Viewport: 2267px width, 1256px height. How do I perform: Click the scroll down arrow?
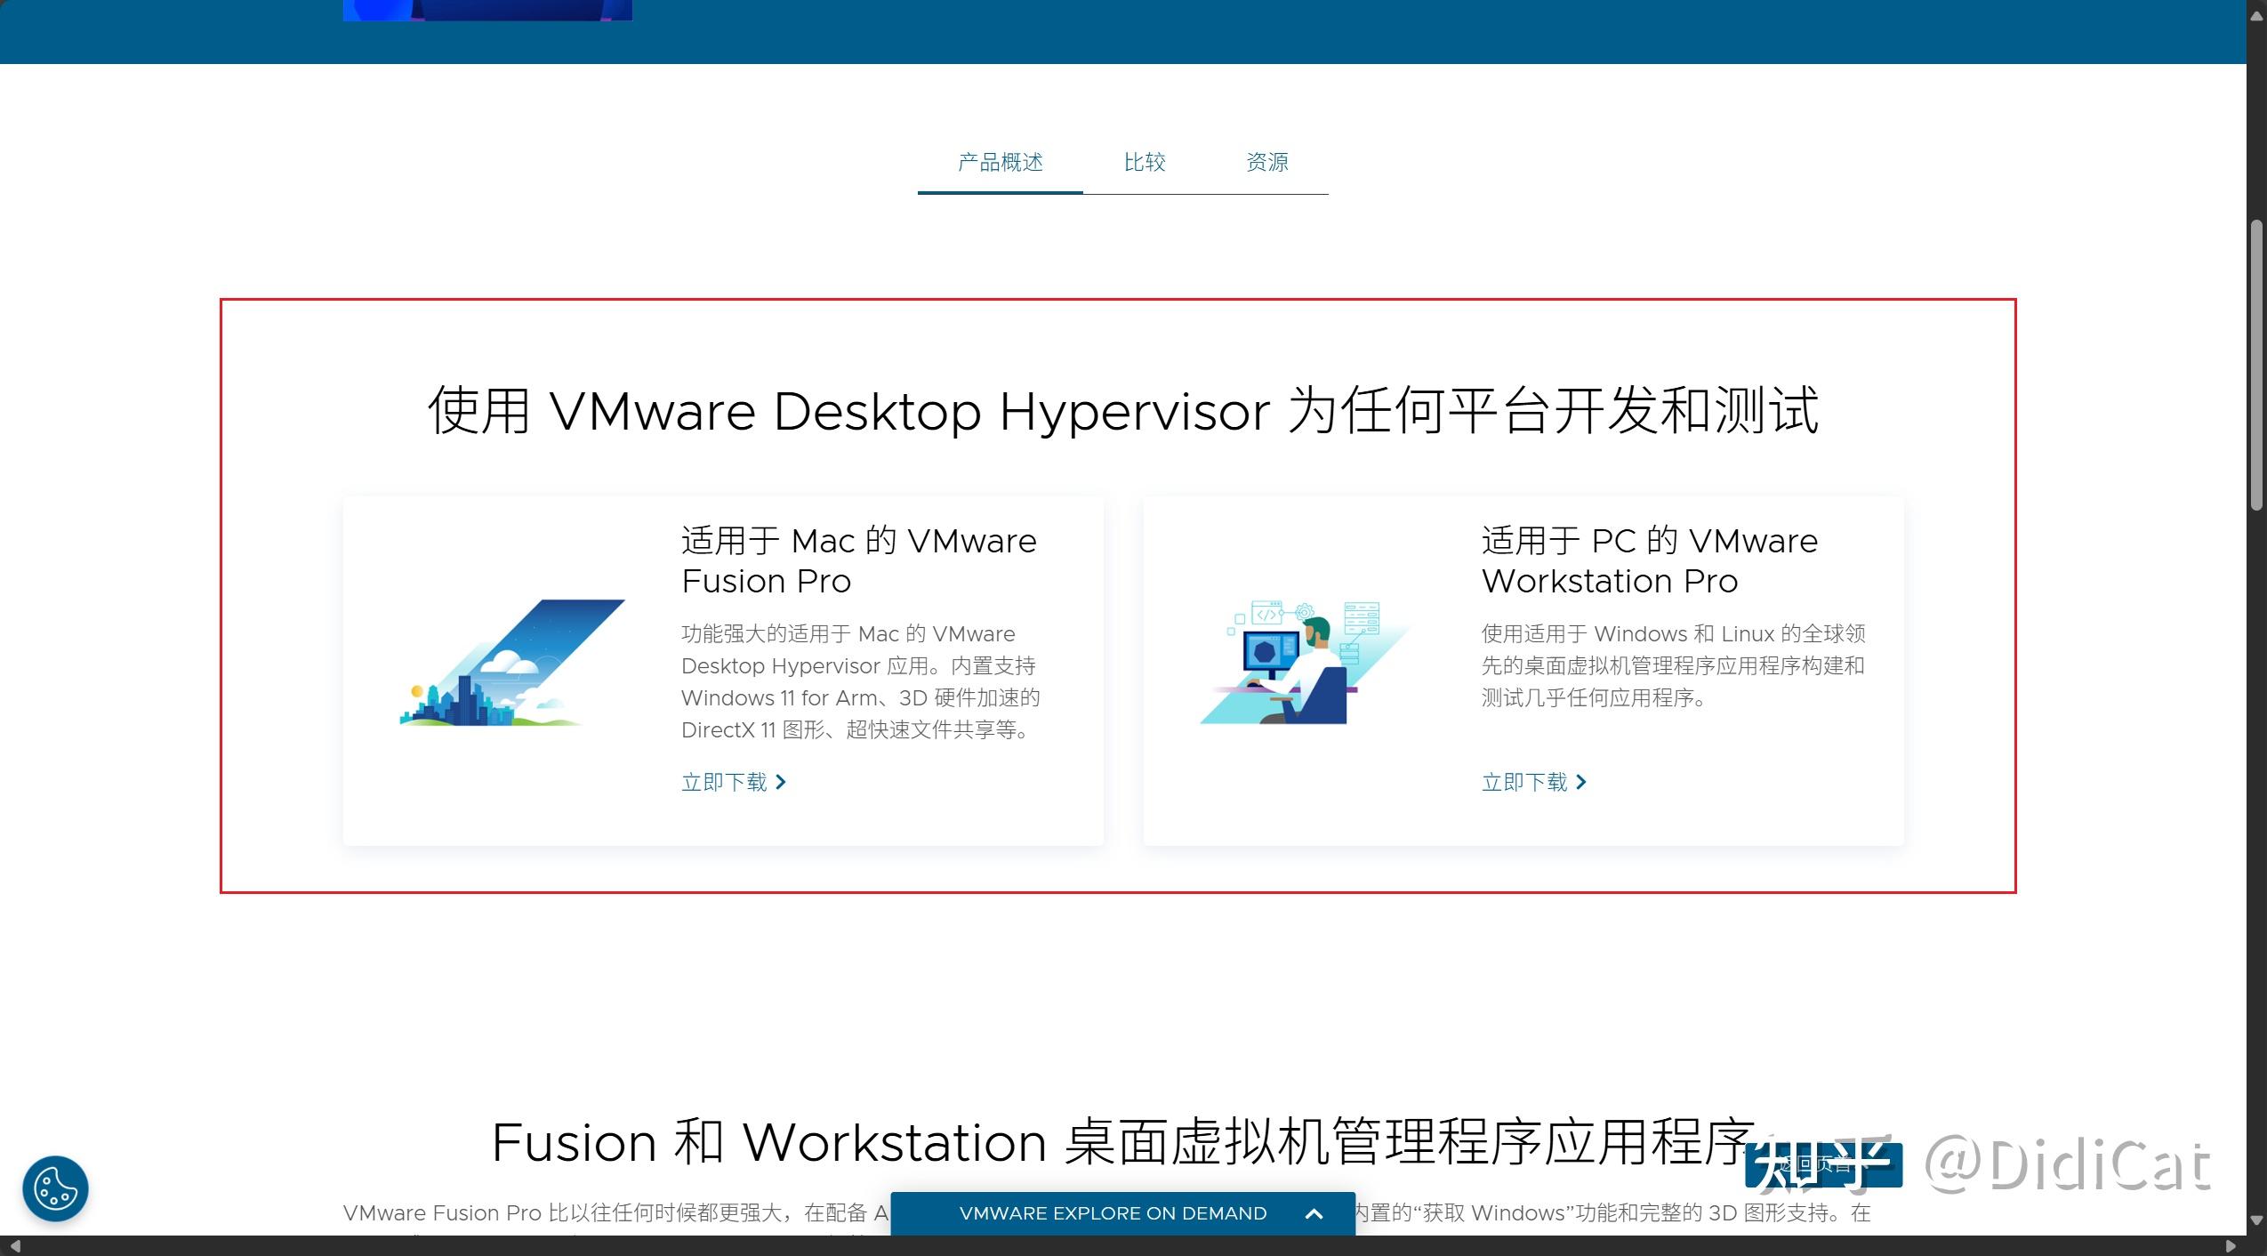click(x=2257, y=1220)
